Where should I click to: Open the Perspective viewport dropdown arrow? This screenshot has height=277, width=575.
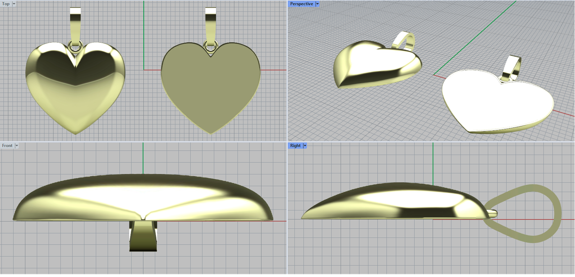[x=317, y=4]
